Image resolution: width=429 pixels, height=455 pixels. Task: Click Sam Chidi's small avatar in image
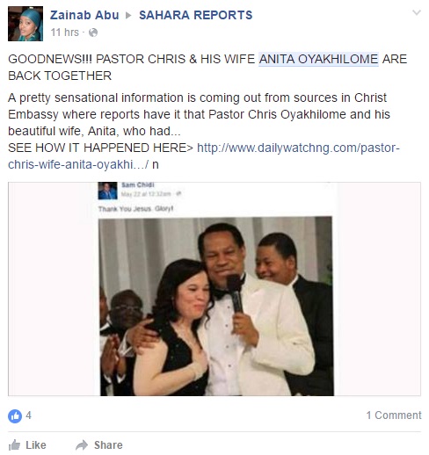coord(107,191)
